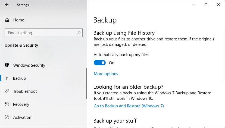Click the Home house icon
Viewport: 225px width, 128px height.
coord(7,20)
